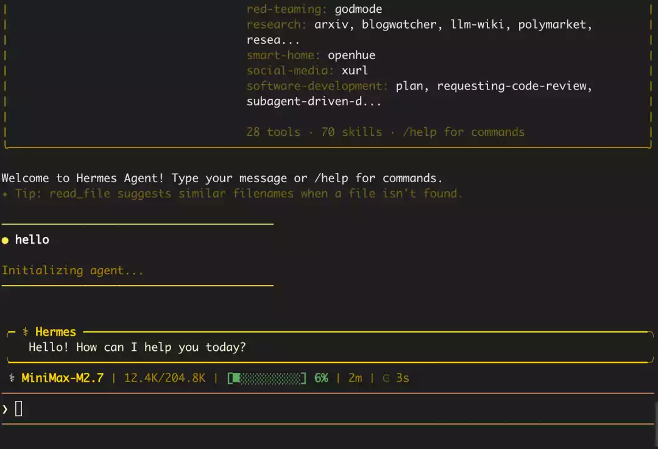Click the 6% context usage percentage
This screenshot has height=449, width=658.
(321, 378)
